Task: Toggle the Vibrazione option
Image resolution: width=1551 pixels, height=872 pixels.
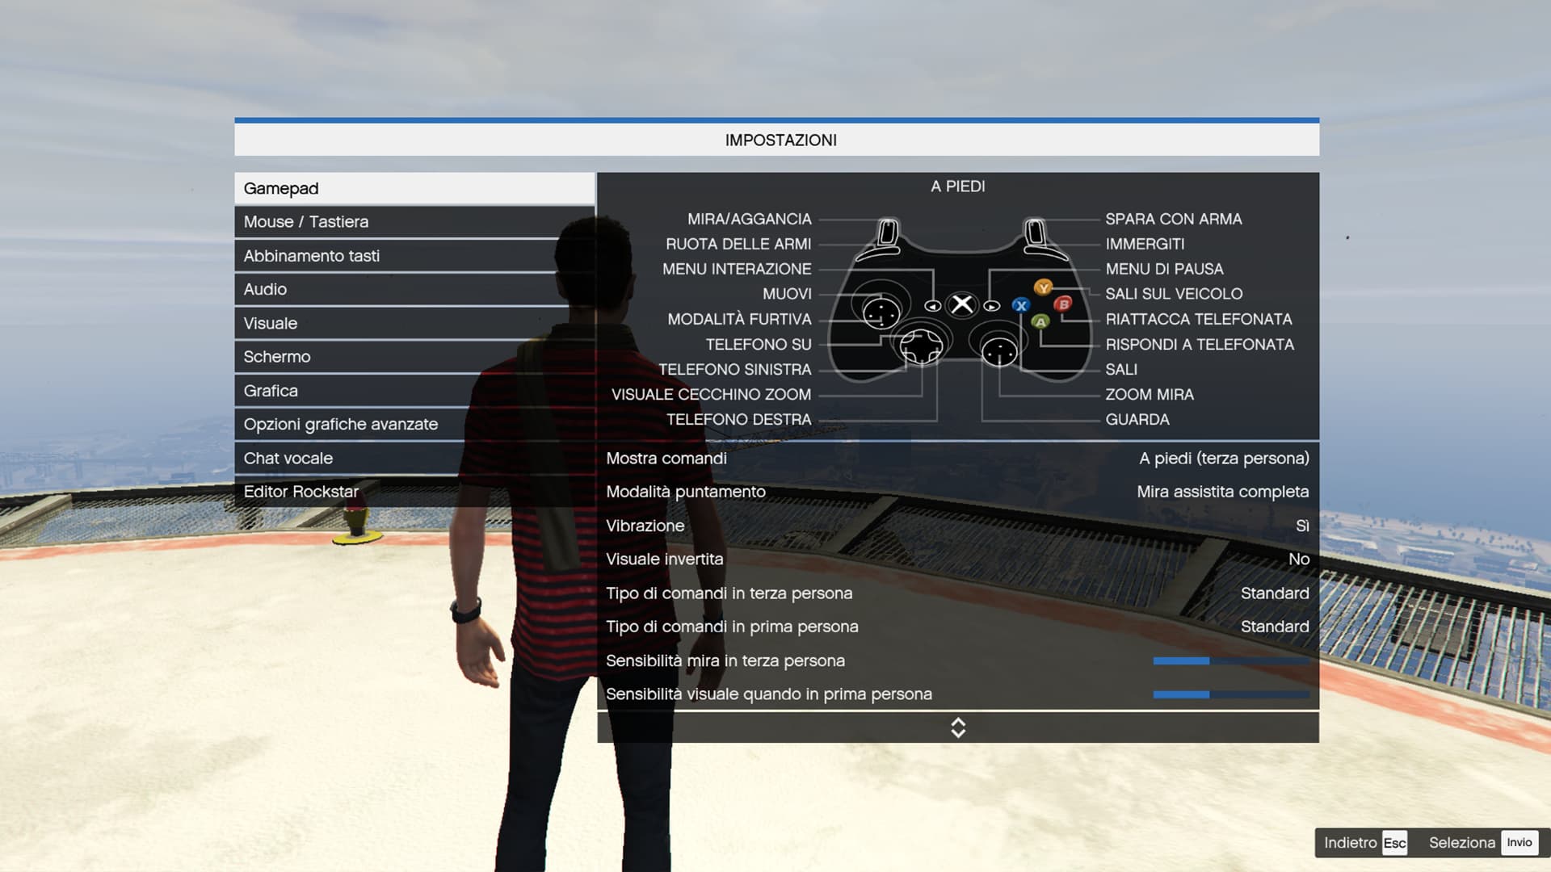Action: [958, 526]
